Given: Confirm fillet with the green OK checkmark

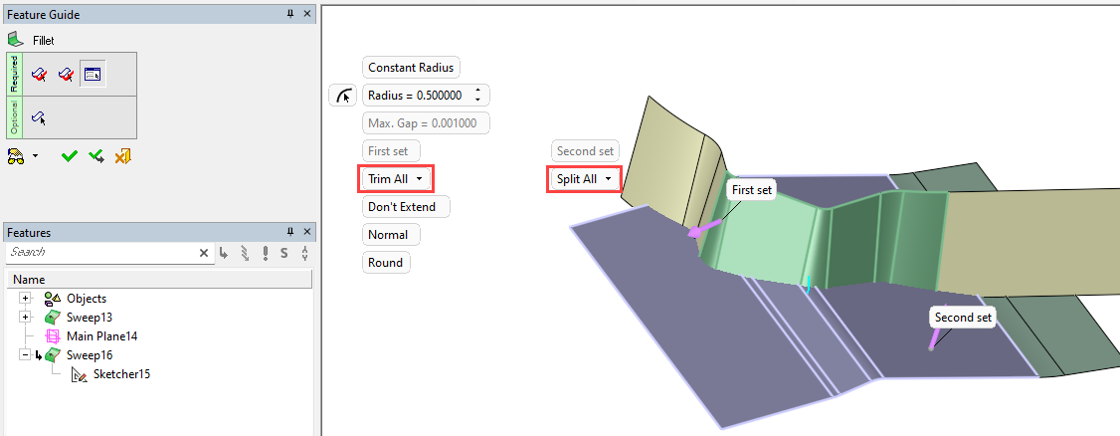Looking at the screenshot, I should coord(69,156).
